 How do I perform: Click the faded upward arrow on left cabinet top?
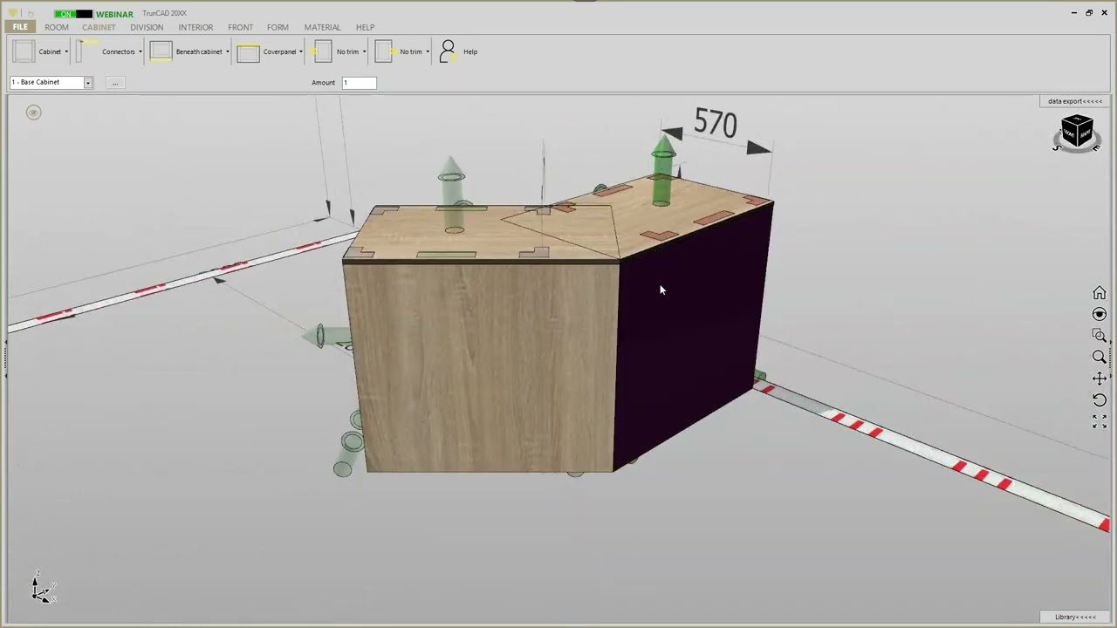click(x=452, y=194)
